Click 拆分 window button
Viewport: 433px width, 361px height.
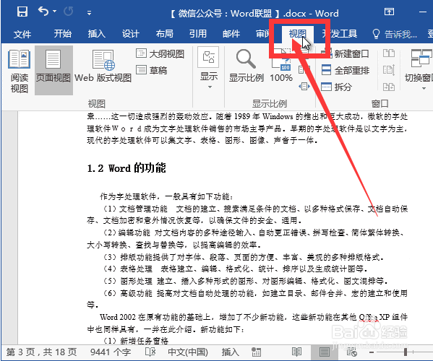point(336,87)
